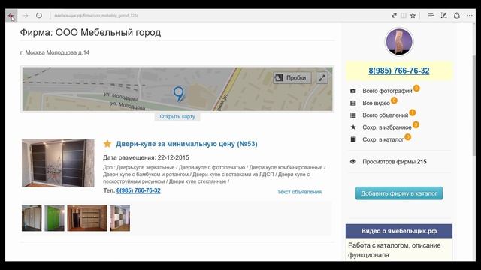Click the Дата размещения: 22-12-2015 text
The image size is (481, 270).
(x=146, y=157)
